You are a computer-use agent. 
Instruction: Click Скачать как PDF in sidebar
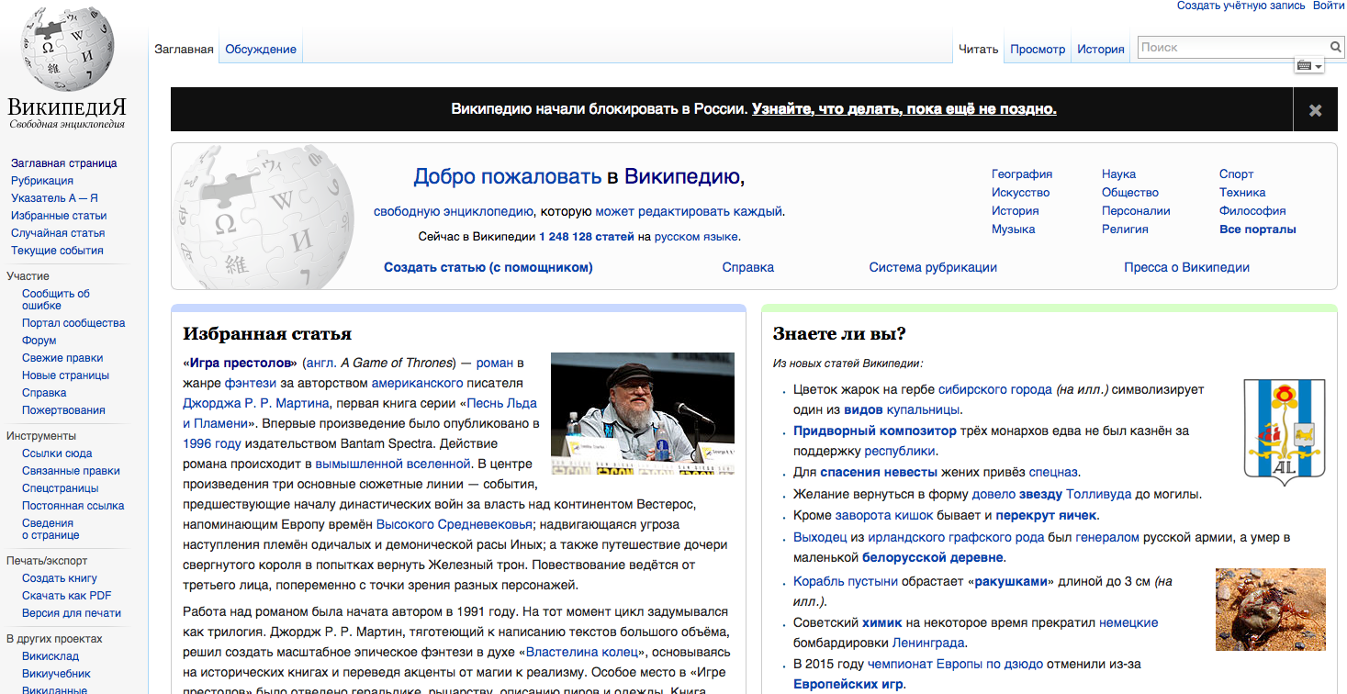[x=67, y=596]
